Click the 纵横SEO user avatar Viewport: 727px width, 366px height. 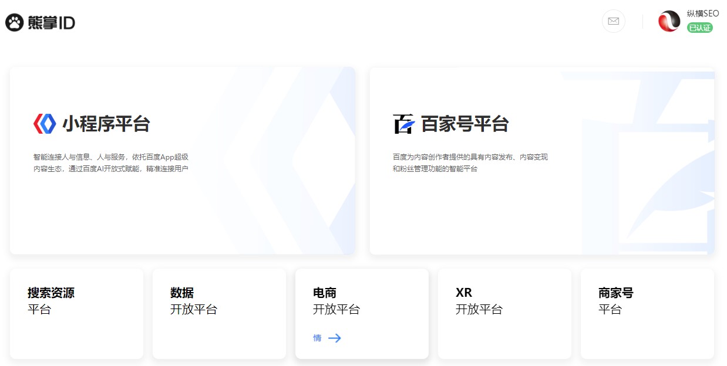tap(669, 21)
